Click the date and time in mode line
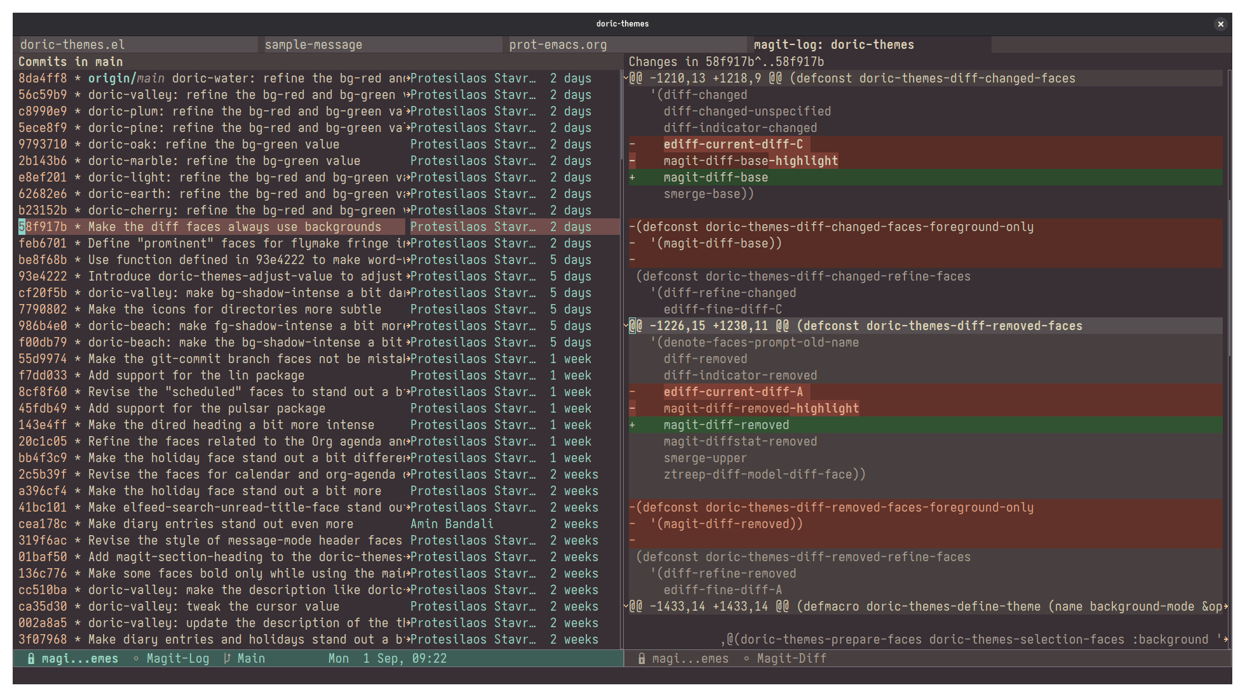Screen dimensions: 1245x697 387,658
